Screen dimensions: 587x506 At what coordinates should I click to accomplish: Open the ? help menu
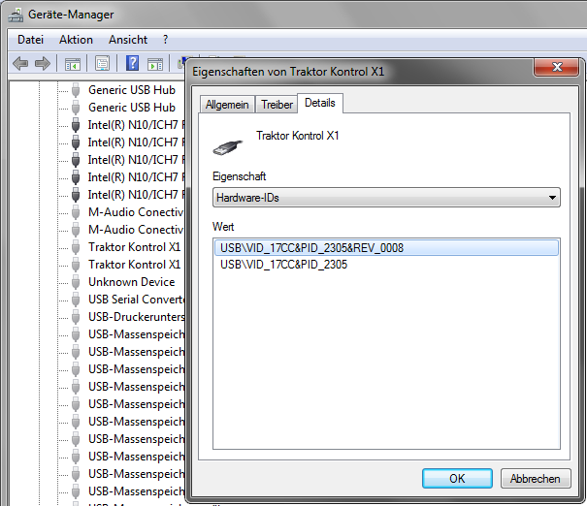click(x=166, y=40)
